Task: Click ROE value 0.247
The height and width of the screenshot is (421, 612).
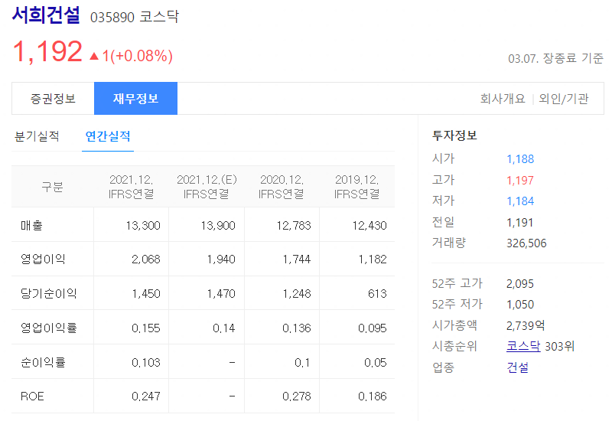Action: tap(146, 397)
